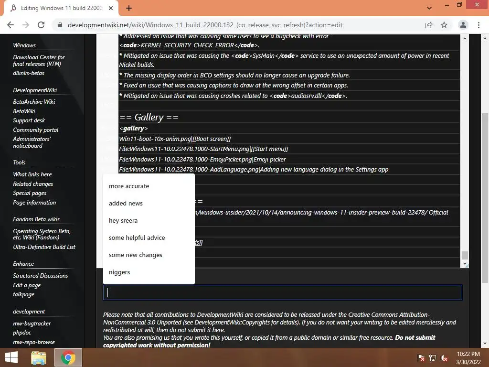The height and width of the screenshot is (367, 489).
Task: Click the Edit a page link
Action: 27,285
